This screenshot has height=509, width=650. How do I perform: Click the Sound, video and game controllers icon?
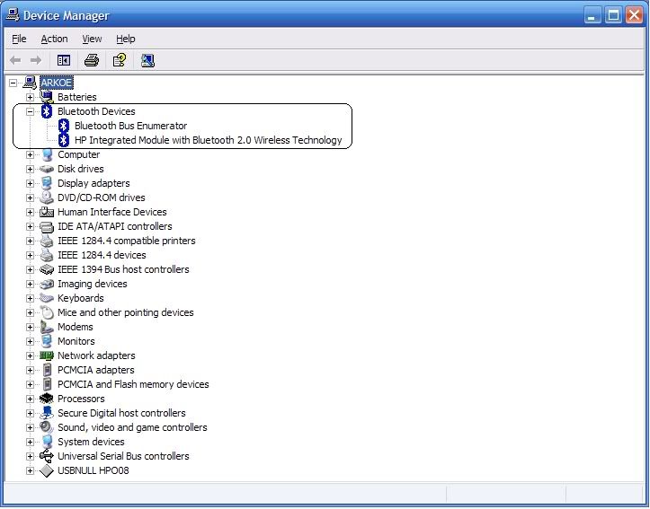(47, 427)
